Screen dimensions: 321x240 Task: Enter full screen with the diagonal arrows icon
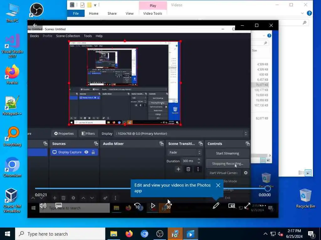(247, 206)
